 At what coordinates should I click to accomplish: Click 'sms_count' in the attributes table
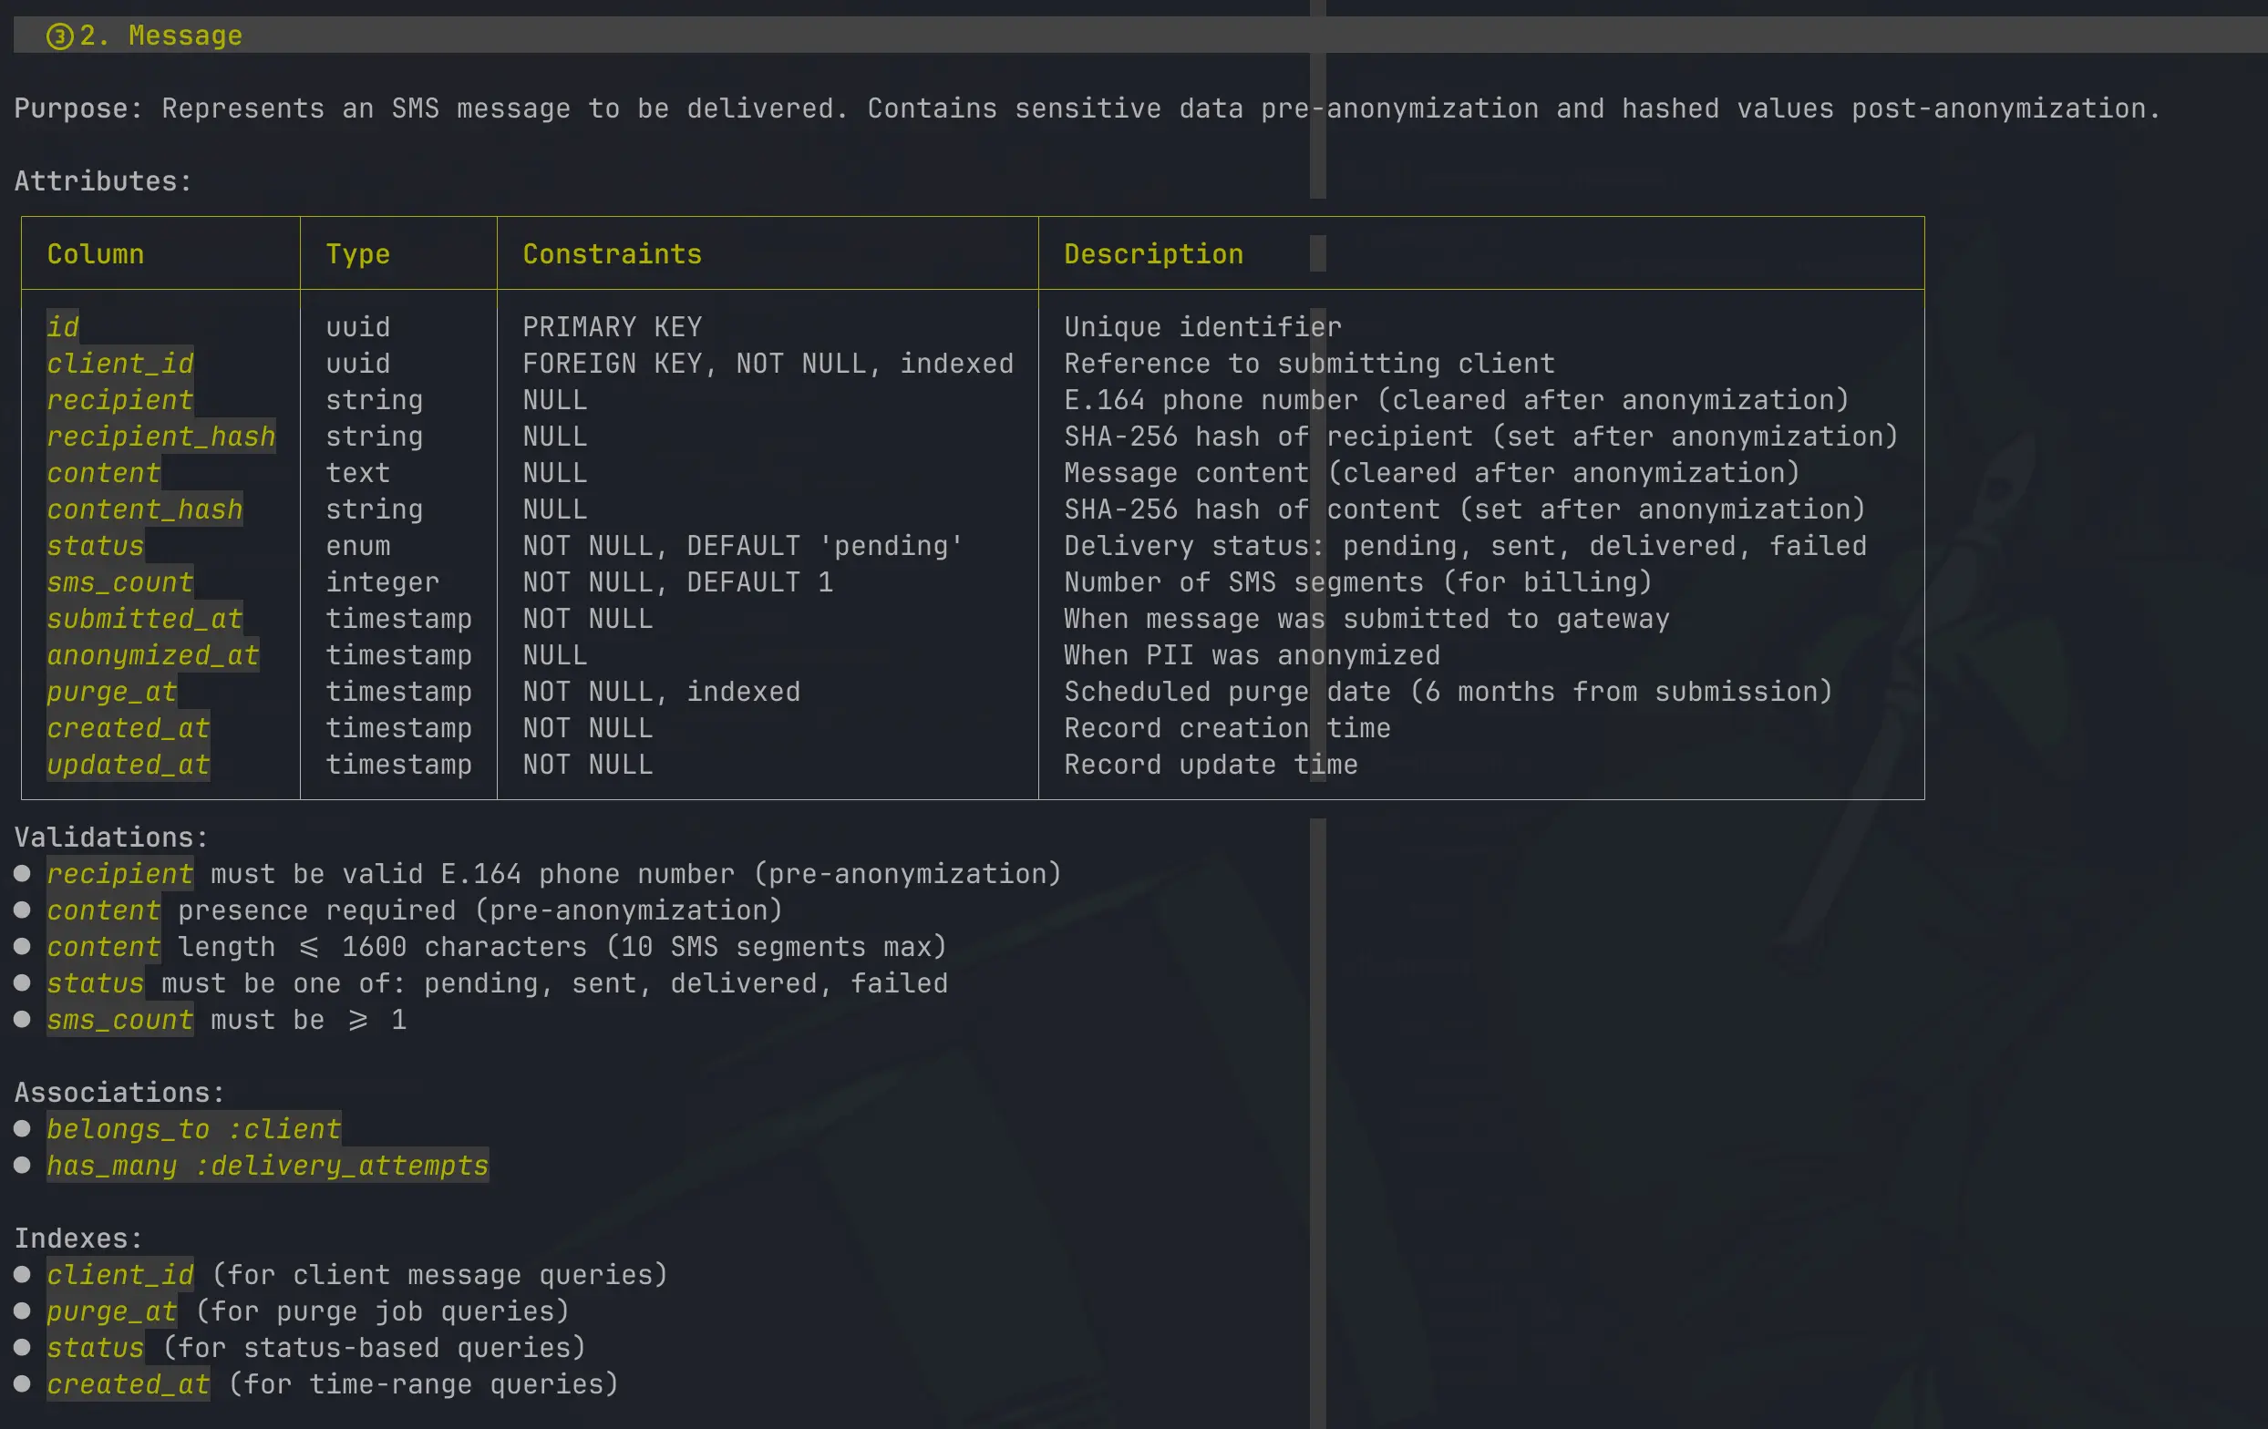click(x=119, y=582)
